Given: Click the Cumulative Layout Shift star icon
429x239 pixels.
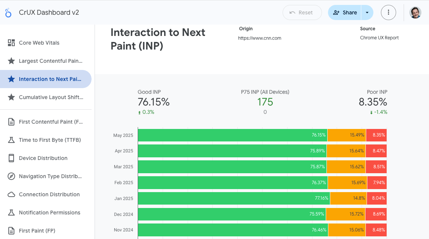Looking at the screenshot, I should point(11,97).
